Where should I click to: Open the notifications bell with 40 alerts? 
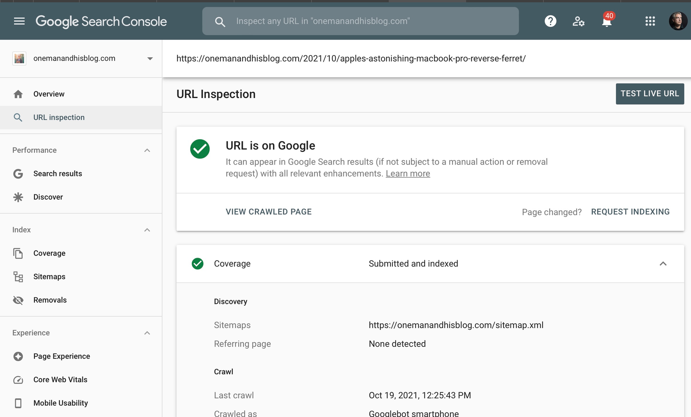coord(607,22)
